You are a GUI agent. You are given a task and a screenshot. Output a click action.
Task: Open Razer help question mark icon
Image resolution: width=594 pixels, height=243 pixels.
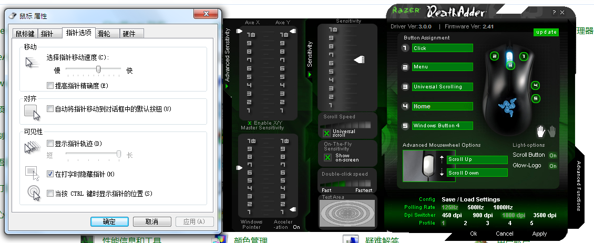click(554, 13)
